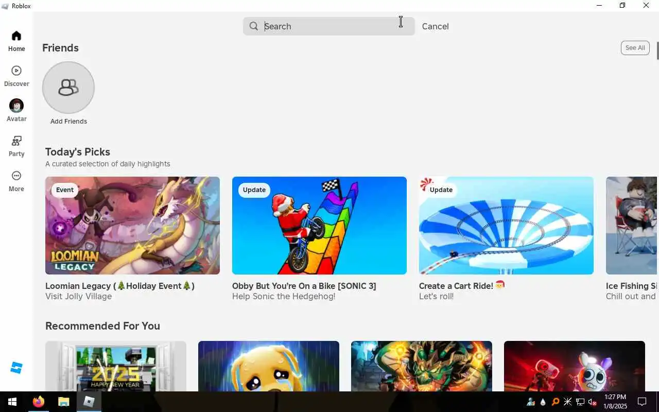Open the notification center icon
The image size is (659, 412).
click(x=642, y=402)
